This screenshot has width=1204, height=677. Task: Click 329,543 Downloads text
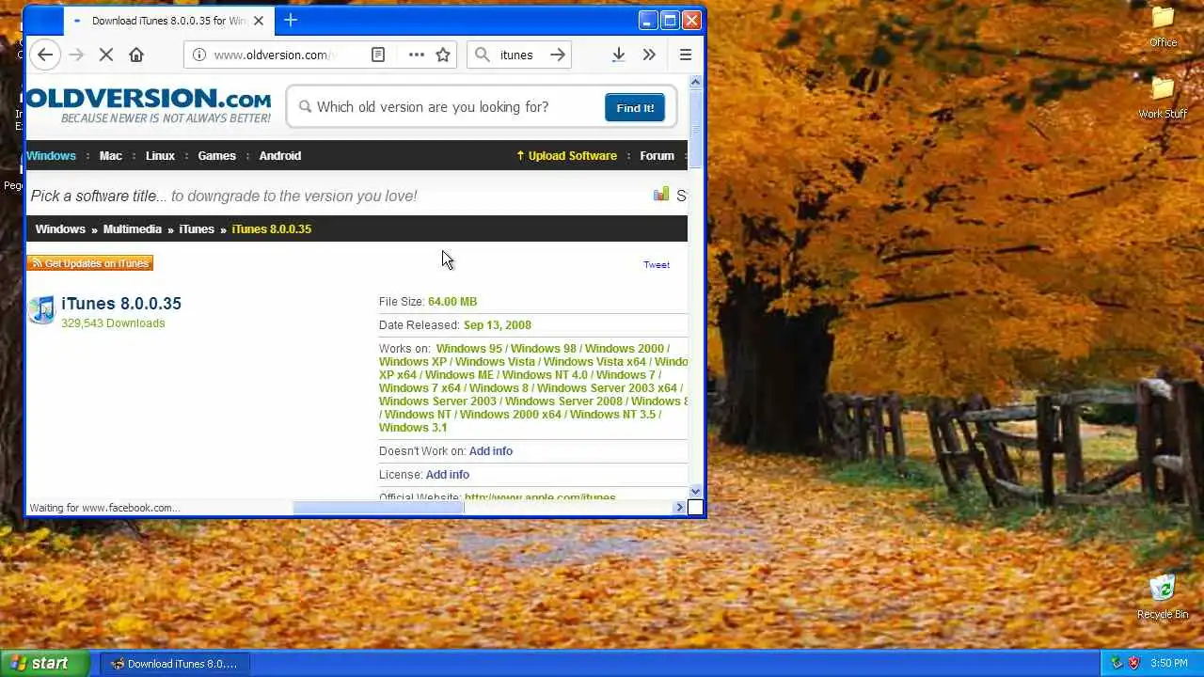pyautogui.click(x=113, y=323)
